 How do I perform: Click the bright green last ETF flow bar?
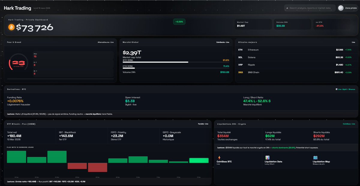click(x=199, y=161)
